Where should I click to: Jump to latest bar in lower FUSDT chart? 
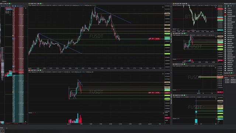[163, 74]
